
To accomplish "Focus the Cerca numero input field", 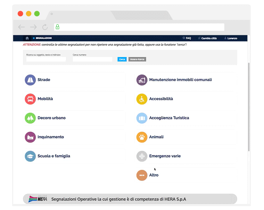I will [x=92, y=59].
